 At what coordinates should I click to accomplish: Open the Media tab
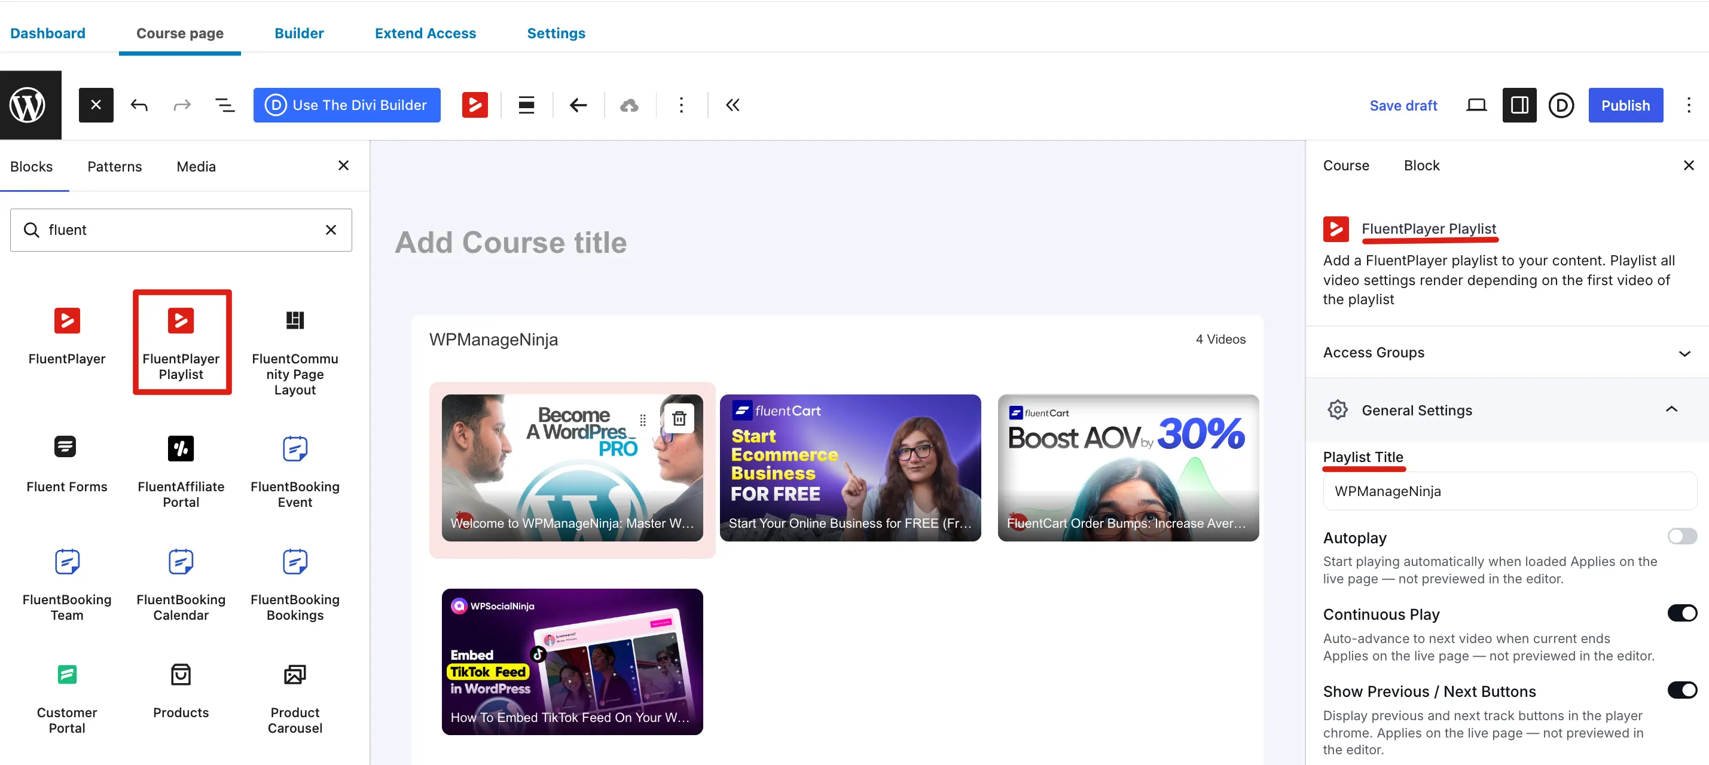tap(196, 166)
